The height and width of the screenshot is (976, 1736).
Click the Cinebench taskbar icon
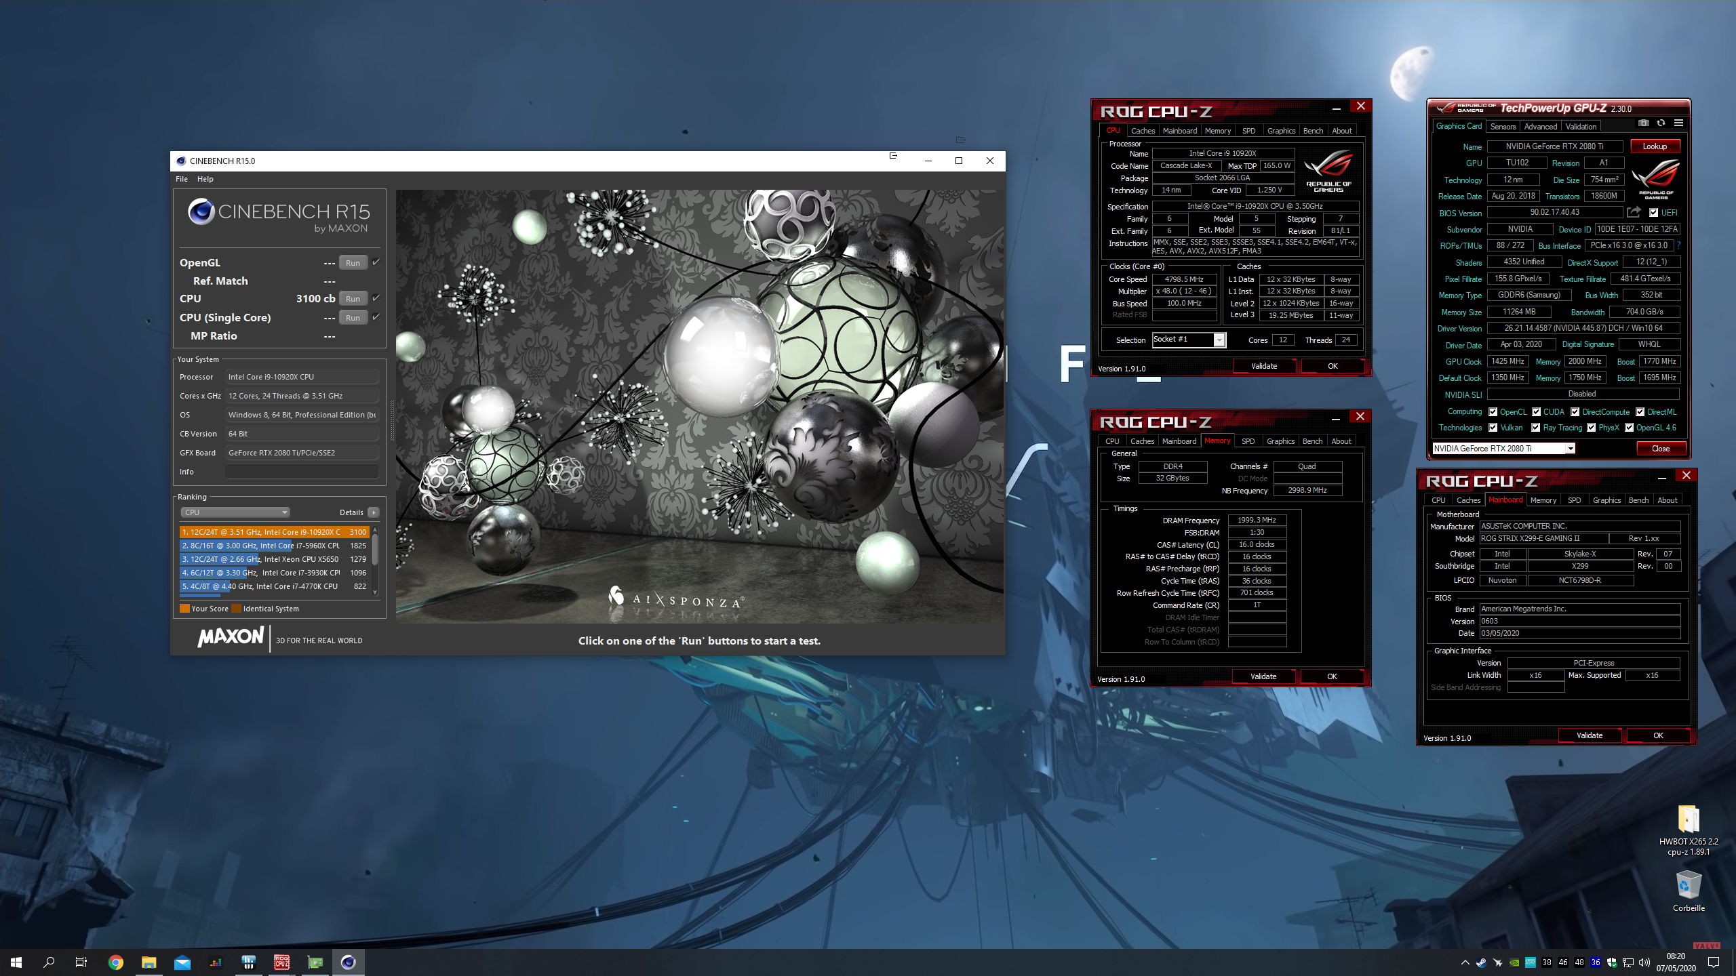pos(349,962)
